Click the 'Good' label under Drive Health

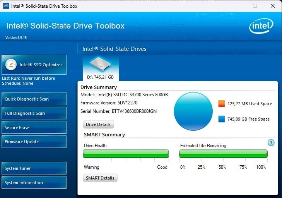tap(162, 167)
